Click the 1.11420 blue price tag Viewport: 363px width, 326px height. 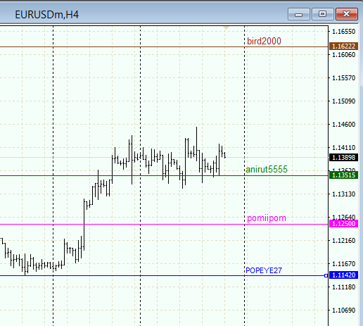[x=343, y=275]
